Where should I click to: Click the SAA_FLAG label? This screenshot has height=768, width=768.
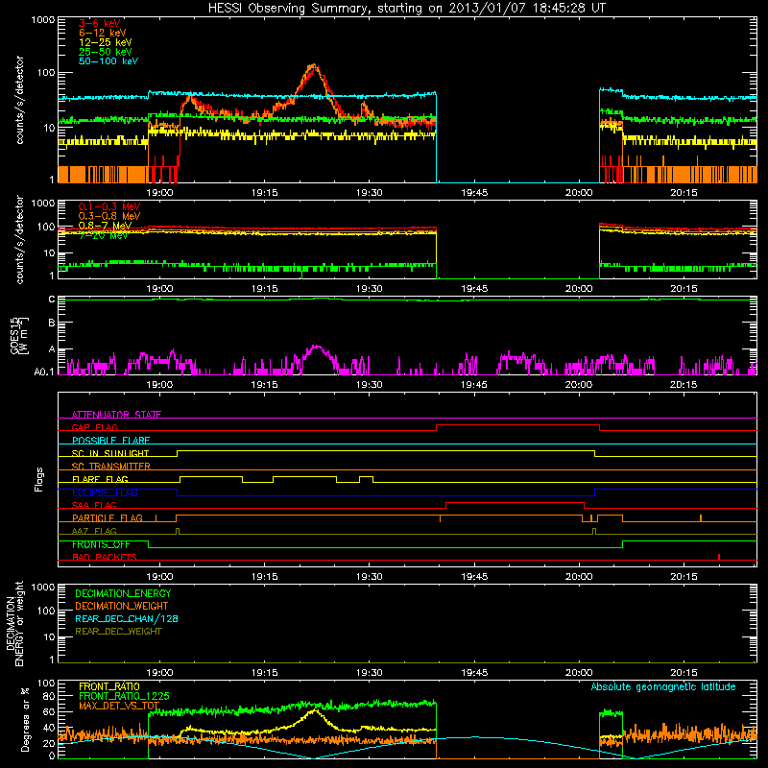point(94,505)
